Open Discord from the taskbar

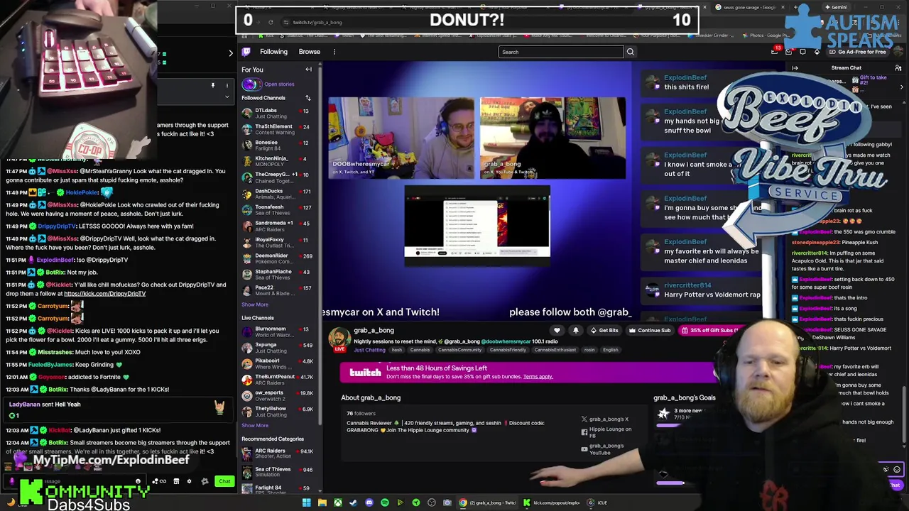point(369,502)
